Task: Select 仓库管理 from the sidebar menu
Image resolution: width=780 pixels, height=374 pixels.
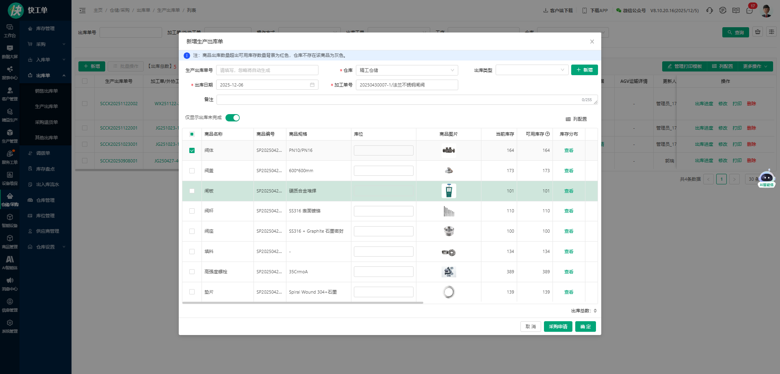Action: point(45,200)
